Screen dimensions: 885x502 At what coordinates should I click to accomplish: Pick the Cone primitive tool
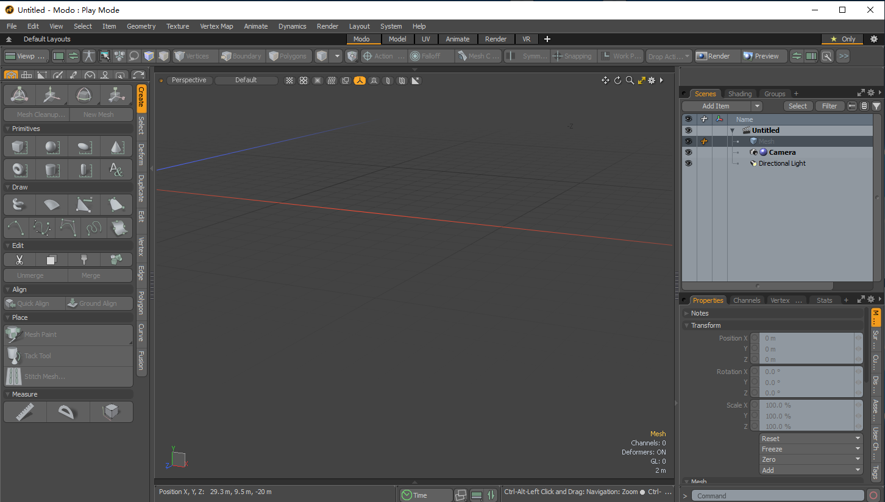(x=116, y=147)
